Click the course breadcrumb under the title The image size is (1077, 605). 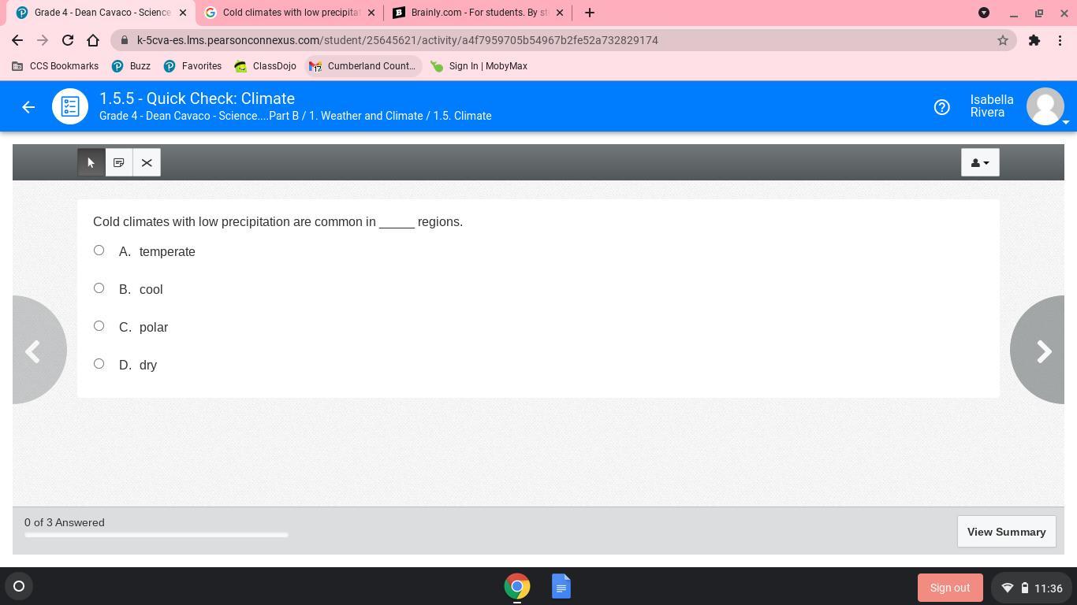(296, 116)
